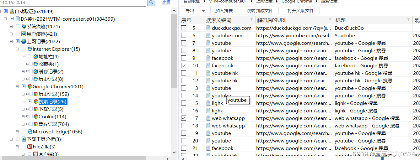Click the FileZilla icon
Screen dimensions: 420x160
point(30,147)
